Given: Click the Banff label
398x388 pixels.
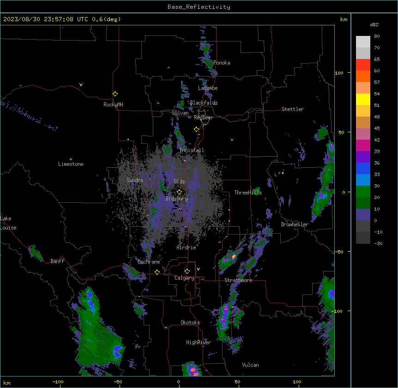Looking at the screenshot, I should 57,261.
